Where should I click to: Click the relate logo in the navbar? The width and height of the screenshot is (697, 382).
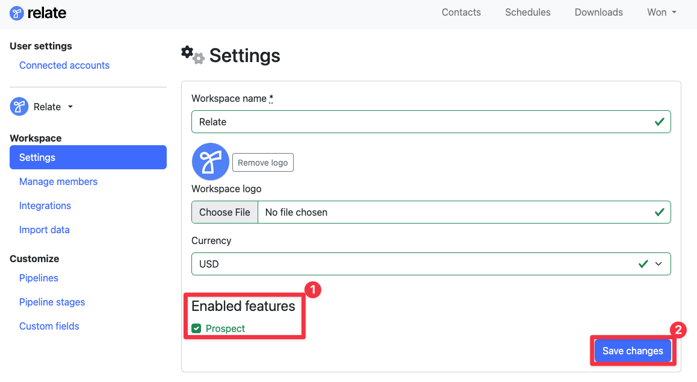[x=37, y=12]
